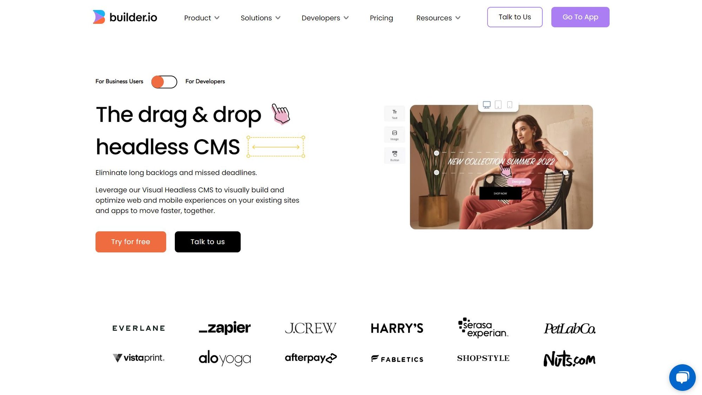Click the Try for free button
Screen dimensions: 702x395
tap(131, 242)
